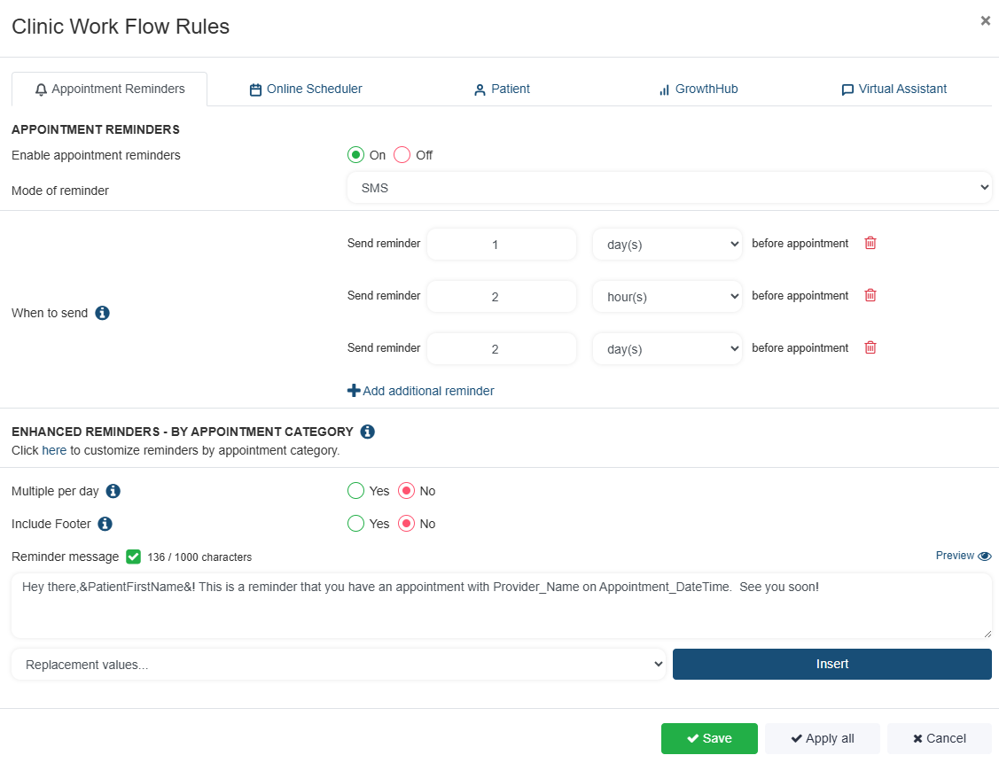Open info icon beside Enhanced Reminders heading

pos(367,432)
